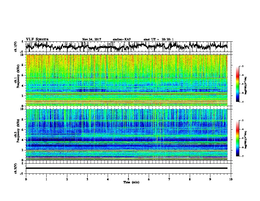The image size is (260, 201).
Task: Click the time axis tick label "10"
Action: click(x=231, y=179)
